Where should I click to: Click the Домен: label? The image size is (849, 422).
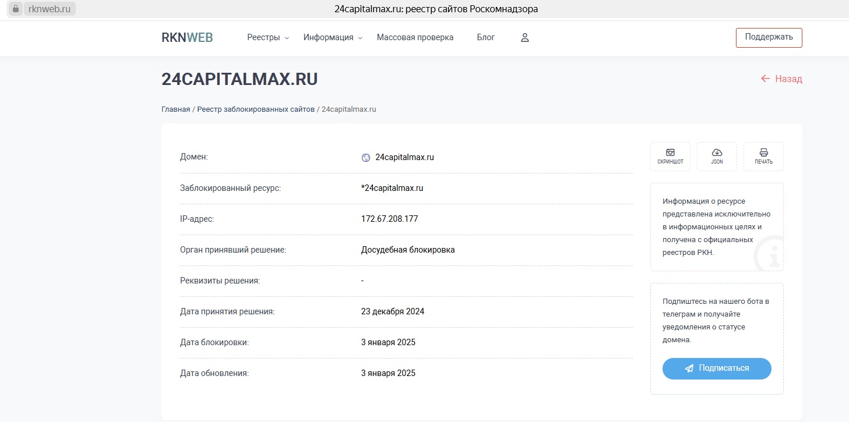click(x=194, y=157)
